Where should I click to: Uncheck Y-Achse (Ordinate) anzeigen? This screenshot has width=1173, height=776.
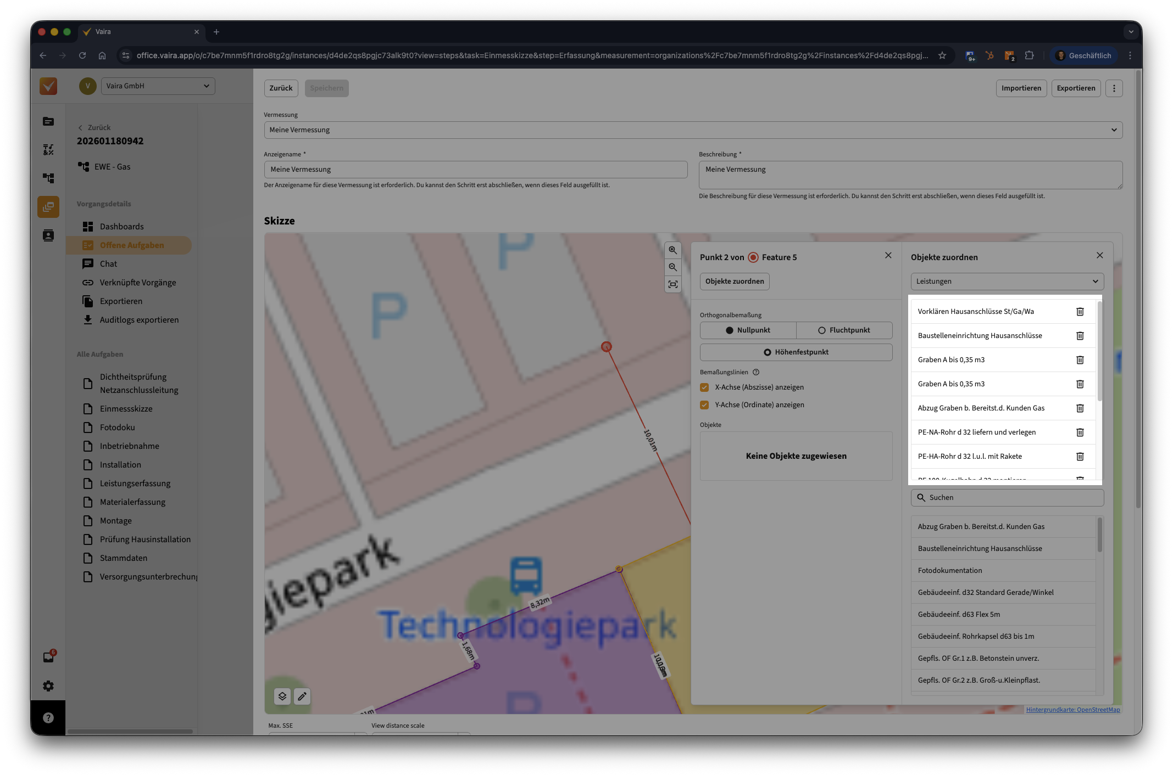[704, 405]
